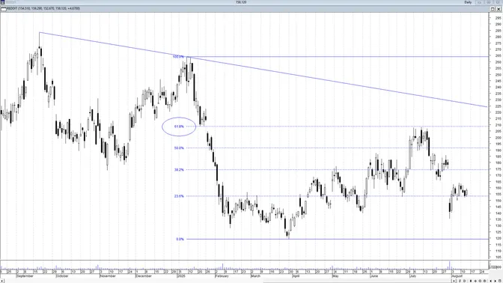Click the application icon in the top-left corner

(x=2, y=2)
